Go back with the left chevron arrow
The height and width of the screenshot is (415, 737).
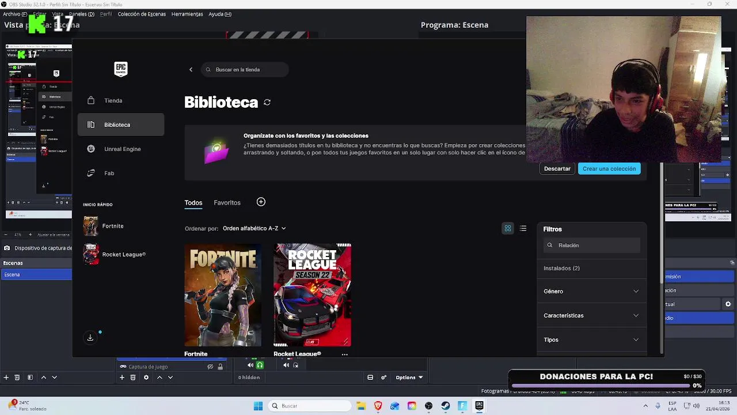191,70
